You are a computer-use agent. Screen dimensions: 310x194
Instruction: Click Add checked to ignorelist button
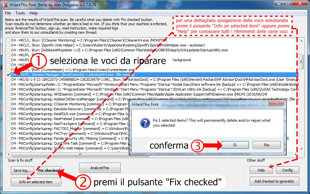274,181
